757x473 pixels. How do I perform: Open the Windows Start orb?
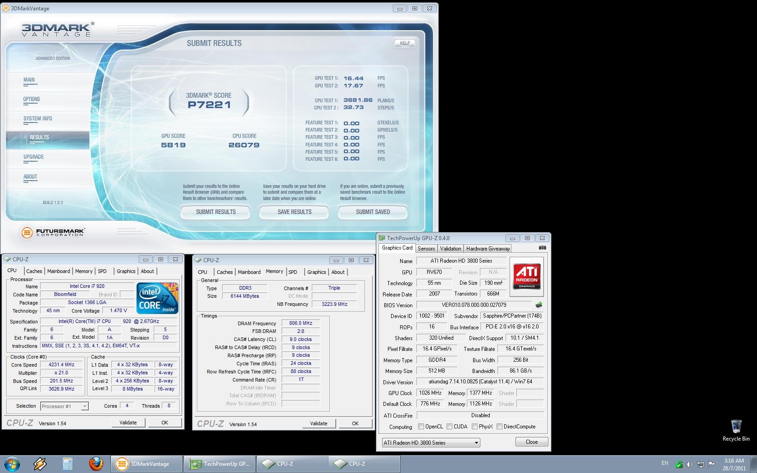click(12, 464)
